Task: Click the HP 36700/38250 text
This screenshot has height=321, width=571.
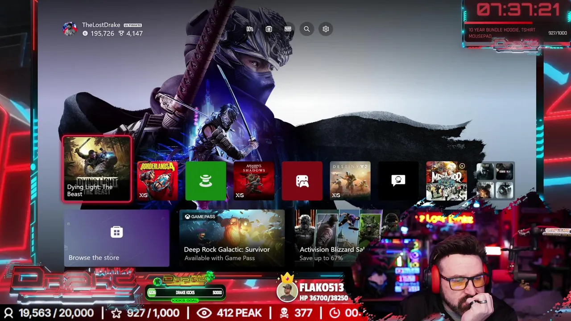Action: point(324,298)
